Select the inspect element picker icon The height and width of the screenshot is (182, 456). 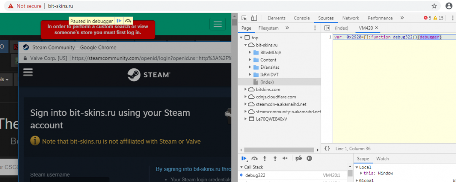coord(244,18)
